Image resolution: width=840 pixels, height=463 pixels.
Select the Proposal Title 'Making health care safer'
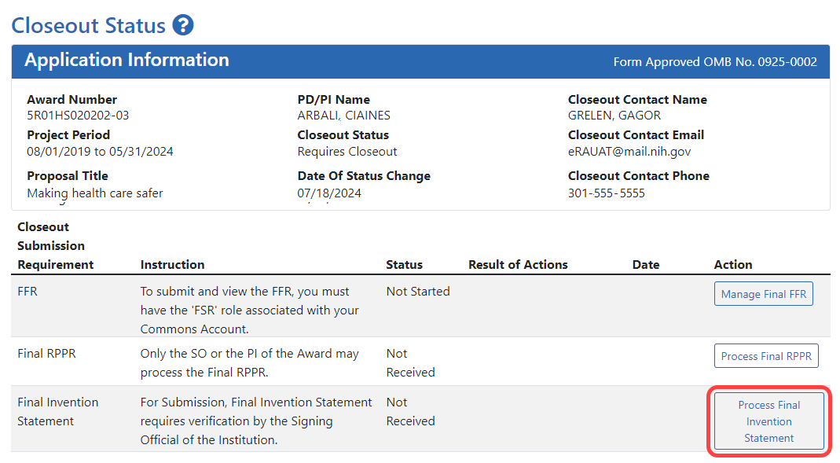[x=94, y=193]
